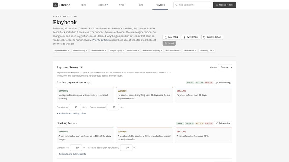Screen dimensions: 289x162
Task: Click Export JSON button
Action: [x=190, y=37]
